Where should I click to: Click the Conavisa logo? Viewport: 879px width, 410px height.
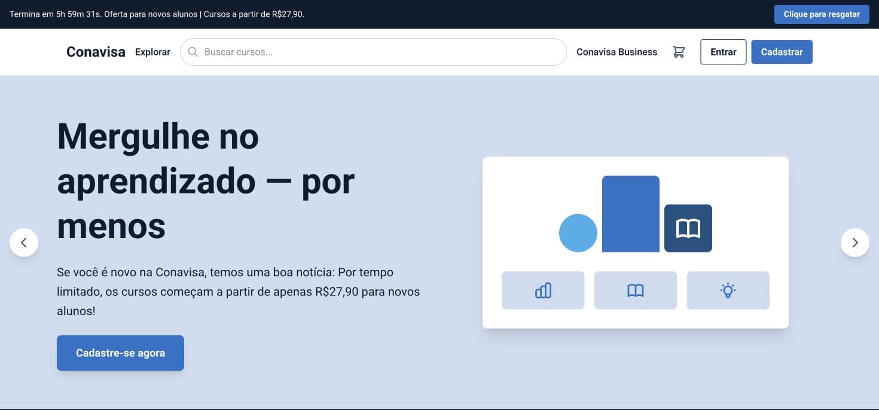[96, 52]
